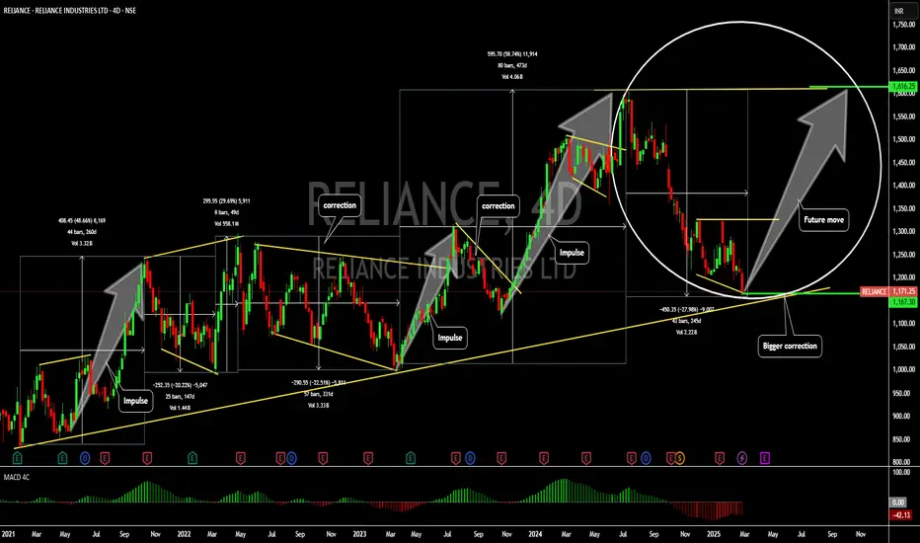Select the correction callout near August 2023
Image resolution: width=920 pixels, height=543 pixels.
498,206
